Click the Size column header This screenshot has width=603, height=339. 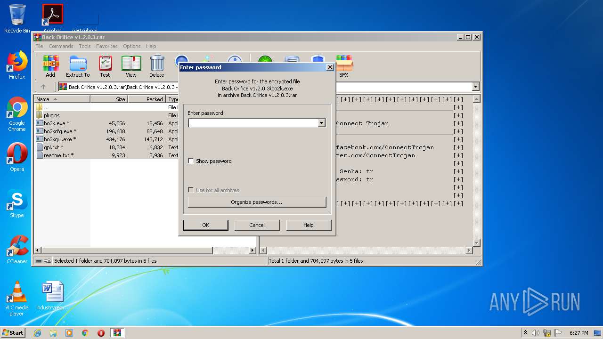tap(109, 99)
